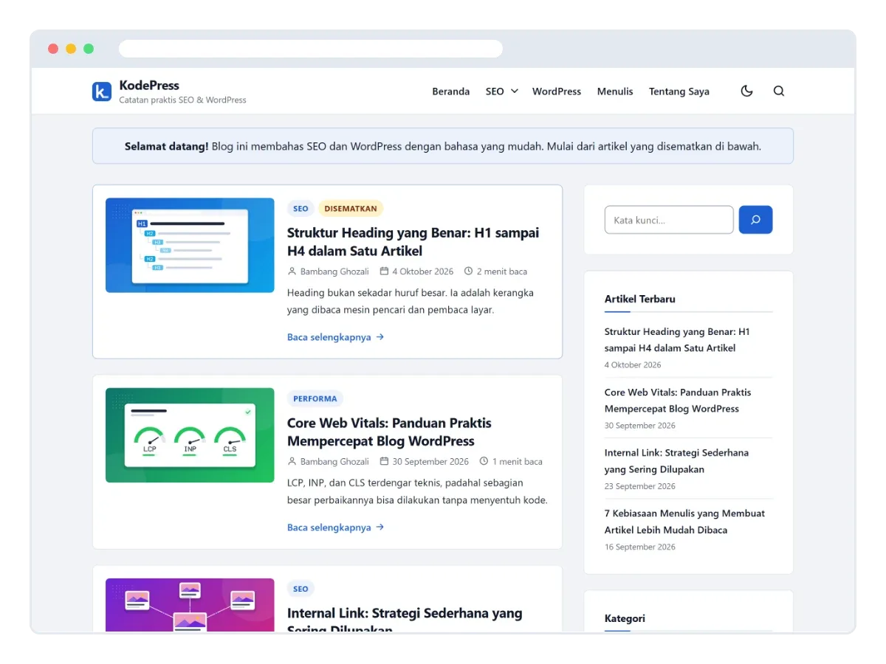Open the Tentang Saya menu item
The height and width of the screenshot is (664, 886).
coord(679,91)
